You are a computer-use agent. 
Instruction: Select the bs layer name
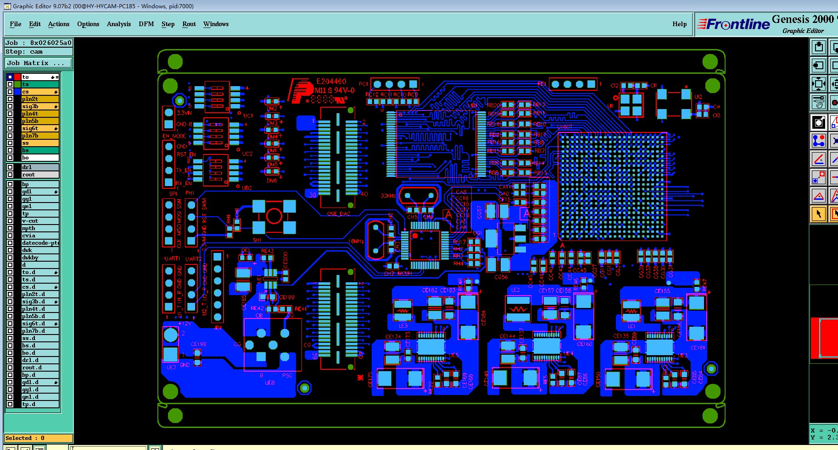pyautogui.click(x=40, y=150)
